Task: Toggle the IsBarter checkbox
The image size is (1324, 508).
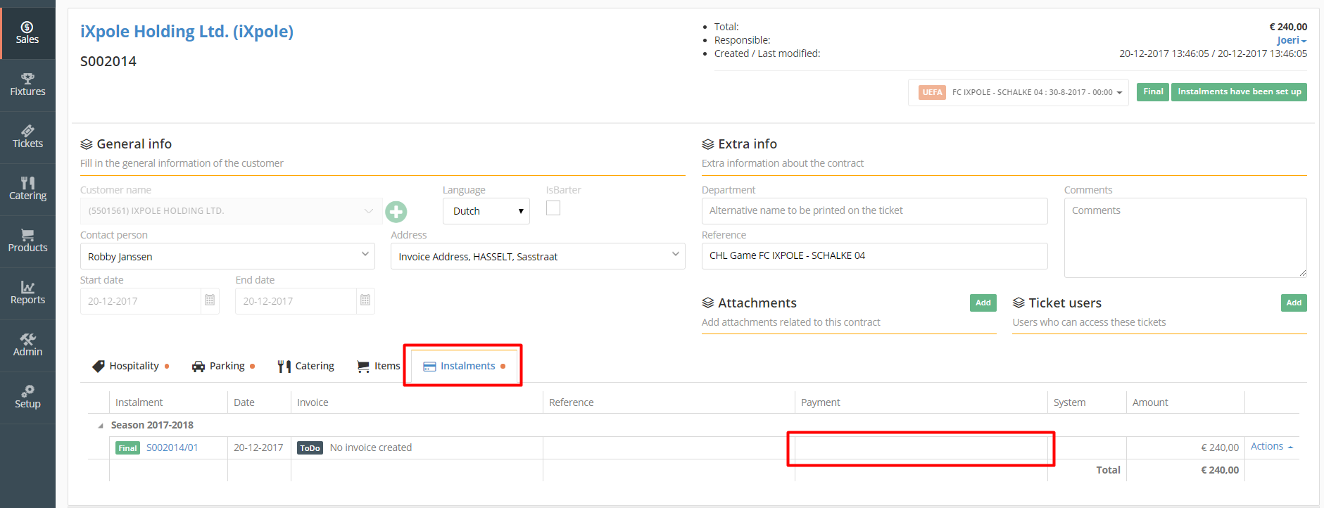Action: click(x=553, y=208)
